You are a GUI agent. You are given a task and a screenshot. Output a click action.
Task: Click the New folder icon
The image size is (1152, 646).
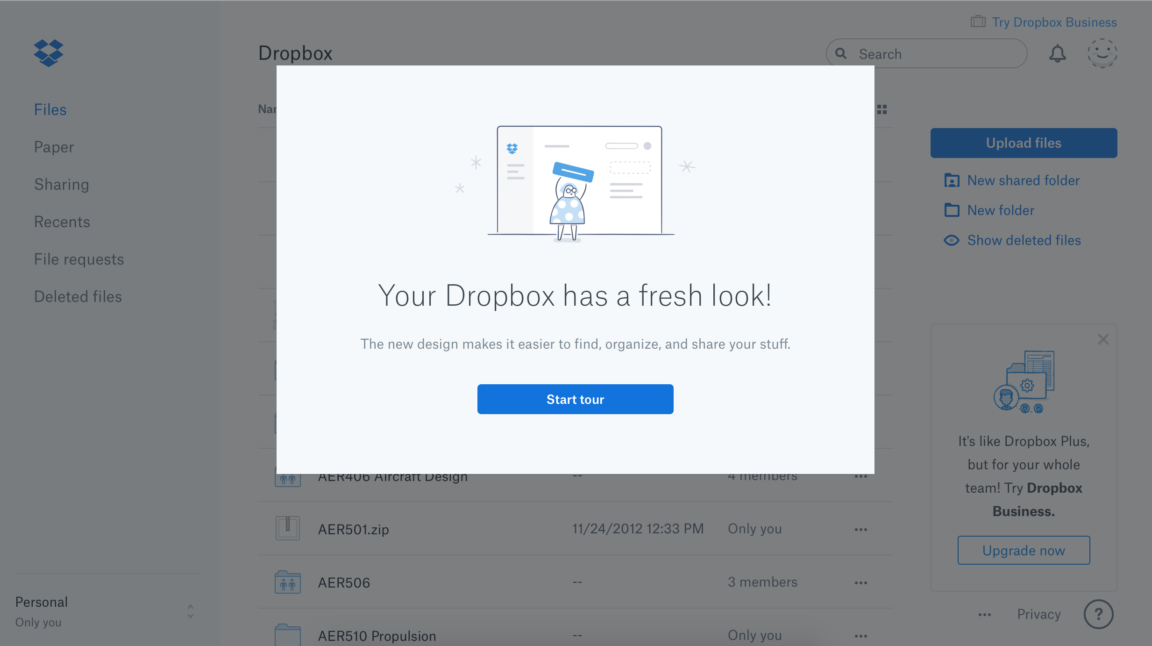tap(952, 210)
